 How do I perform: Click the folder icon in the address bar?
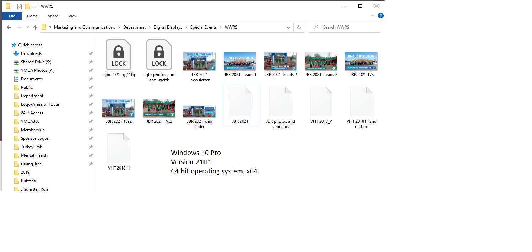(x=43, y=27)
